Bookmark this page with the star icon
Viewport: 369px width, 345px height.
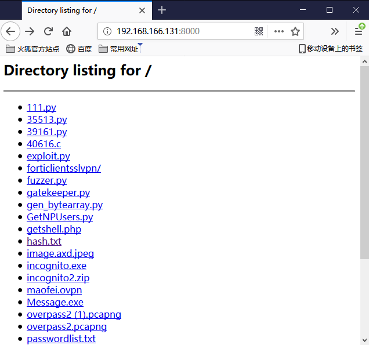pos(295,31)
